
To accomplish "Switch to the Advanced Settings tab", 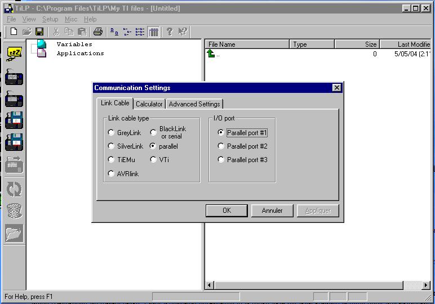I will click(x=194, y=104).
